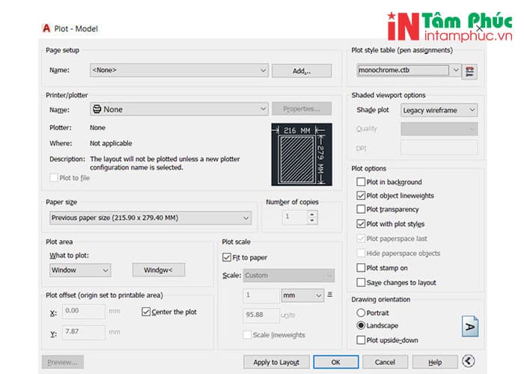Open the What to plot dropdown
Screen dimensions: 524x374
coord(80,270)
